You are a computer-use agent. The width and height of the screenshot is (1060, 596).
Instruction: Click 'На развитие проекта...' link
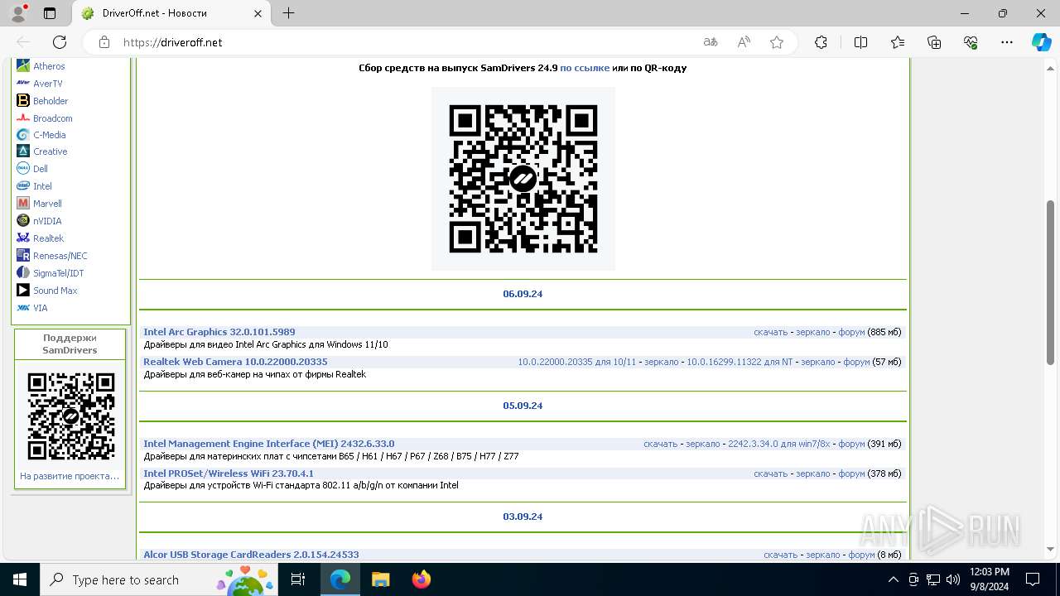(x=70, y=476)
